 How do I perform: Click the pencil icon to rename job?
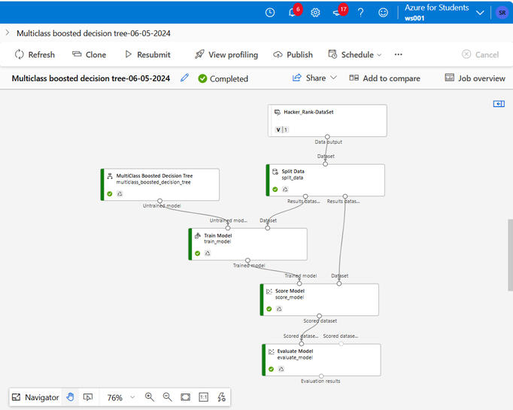[185, 78]
